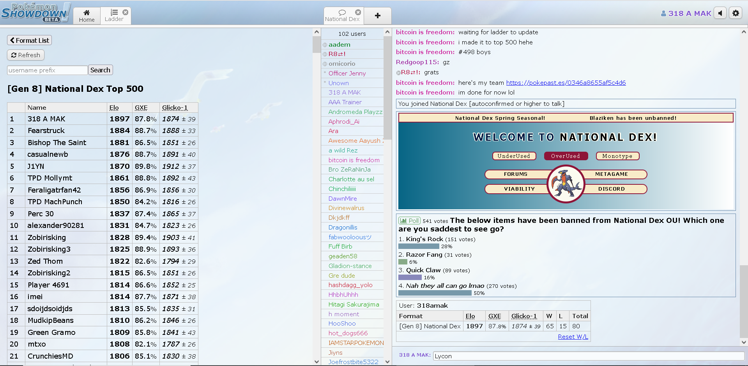Screen dimensions: 748x366
Task: Open the METAGAME link
Action: (x=612, y=174)
